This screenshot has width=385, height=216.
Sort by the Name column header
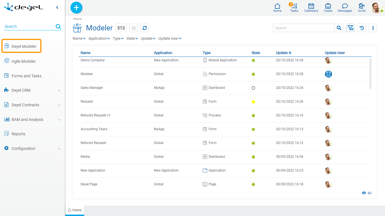tap(85, 53)
